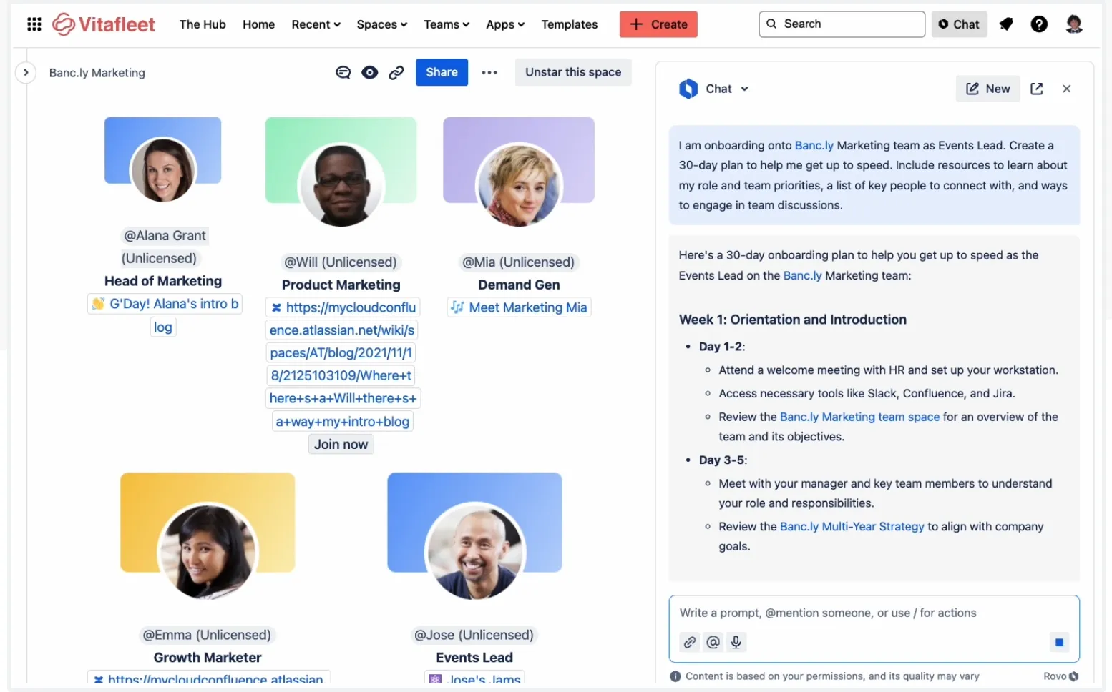Open the Recent dropdown menu
The height and width of the screenshot is (692, 1112).
316,24
